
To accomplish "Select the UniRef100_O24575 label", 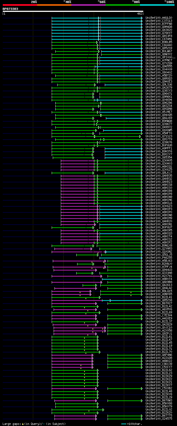I will [159, 419].
